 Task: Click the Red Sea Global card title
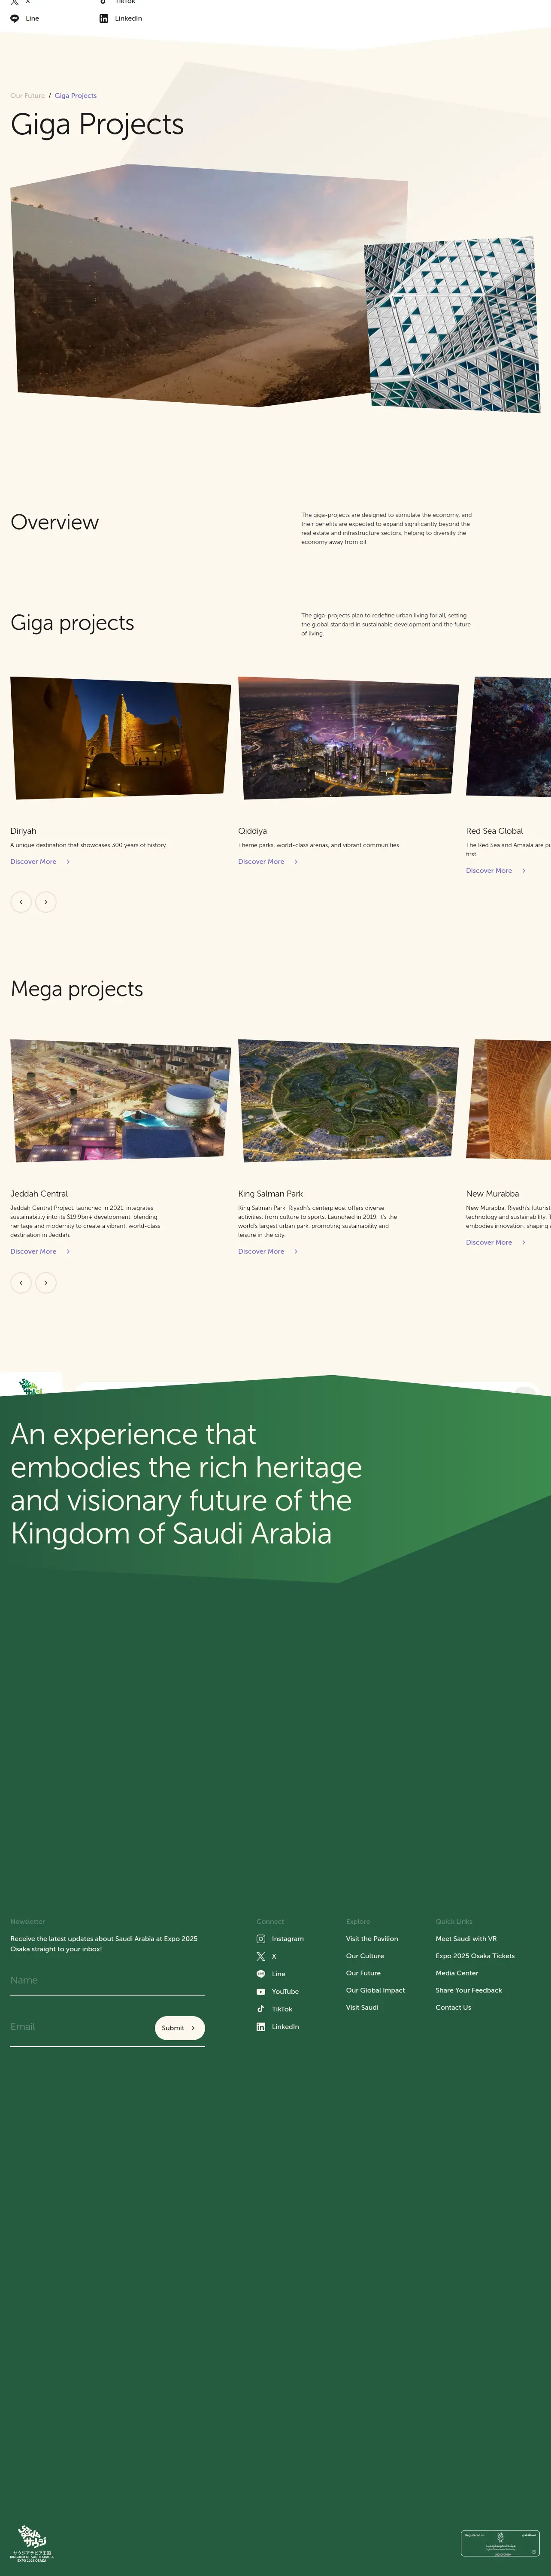494,831
